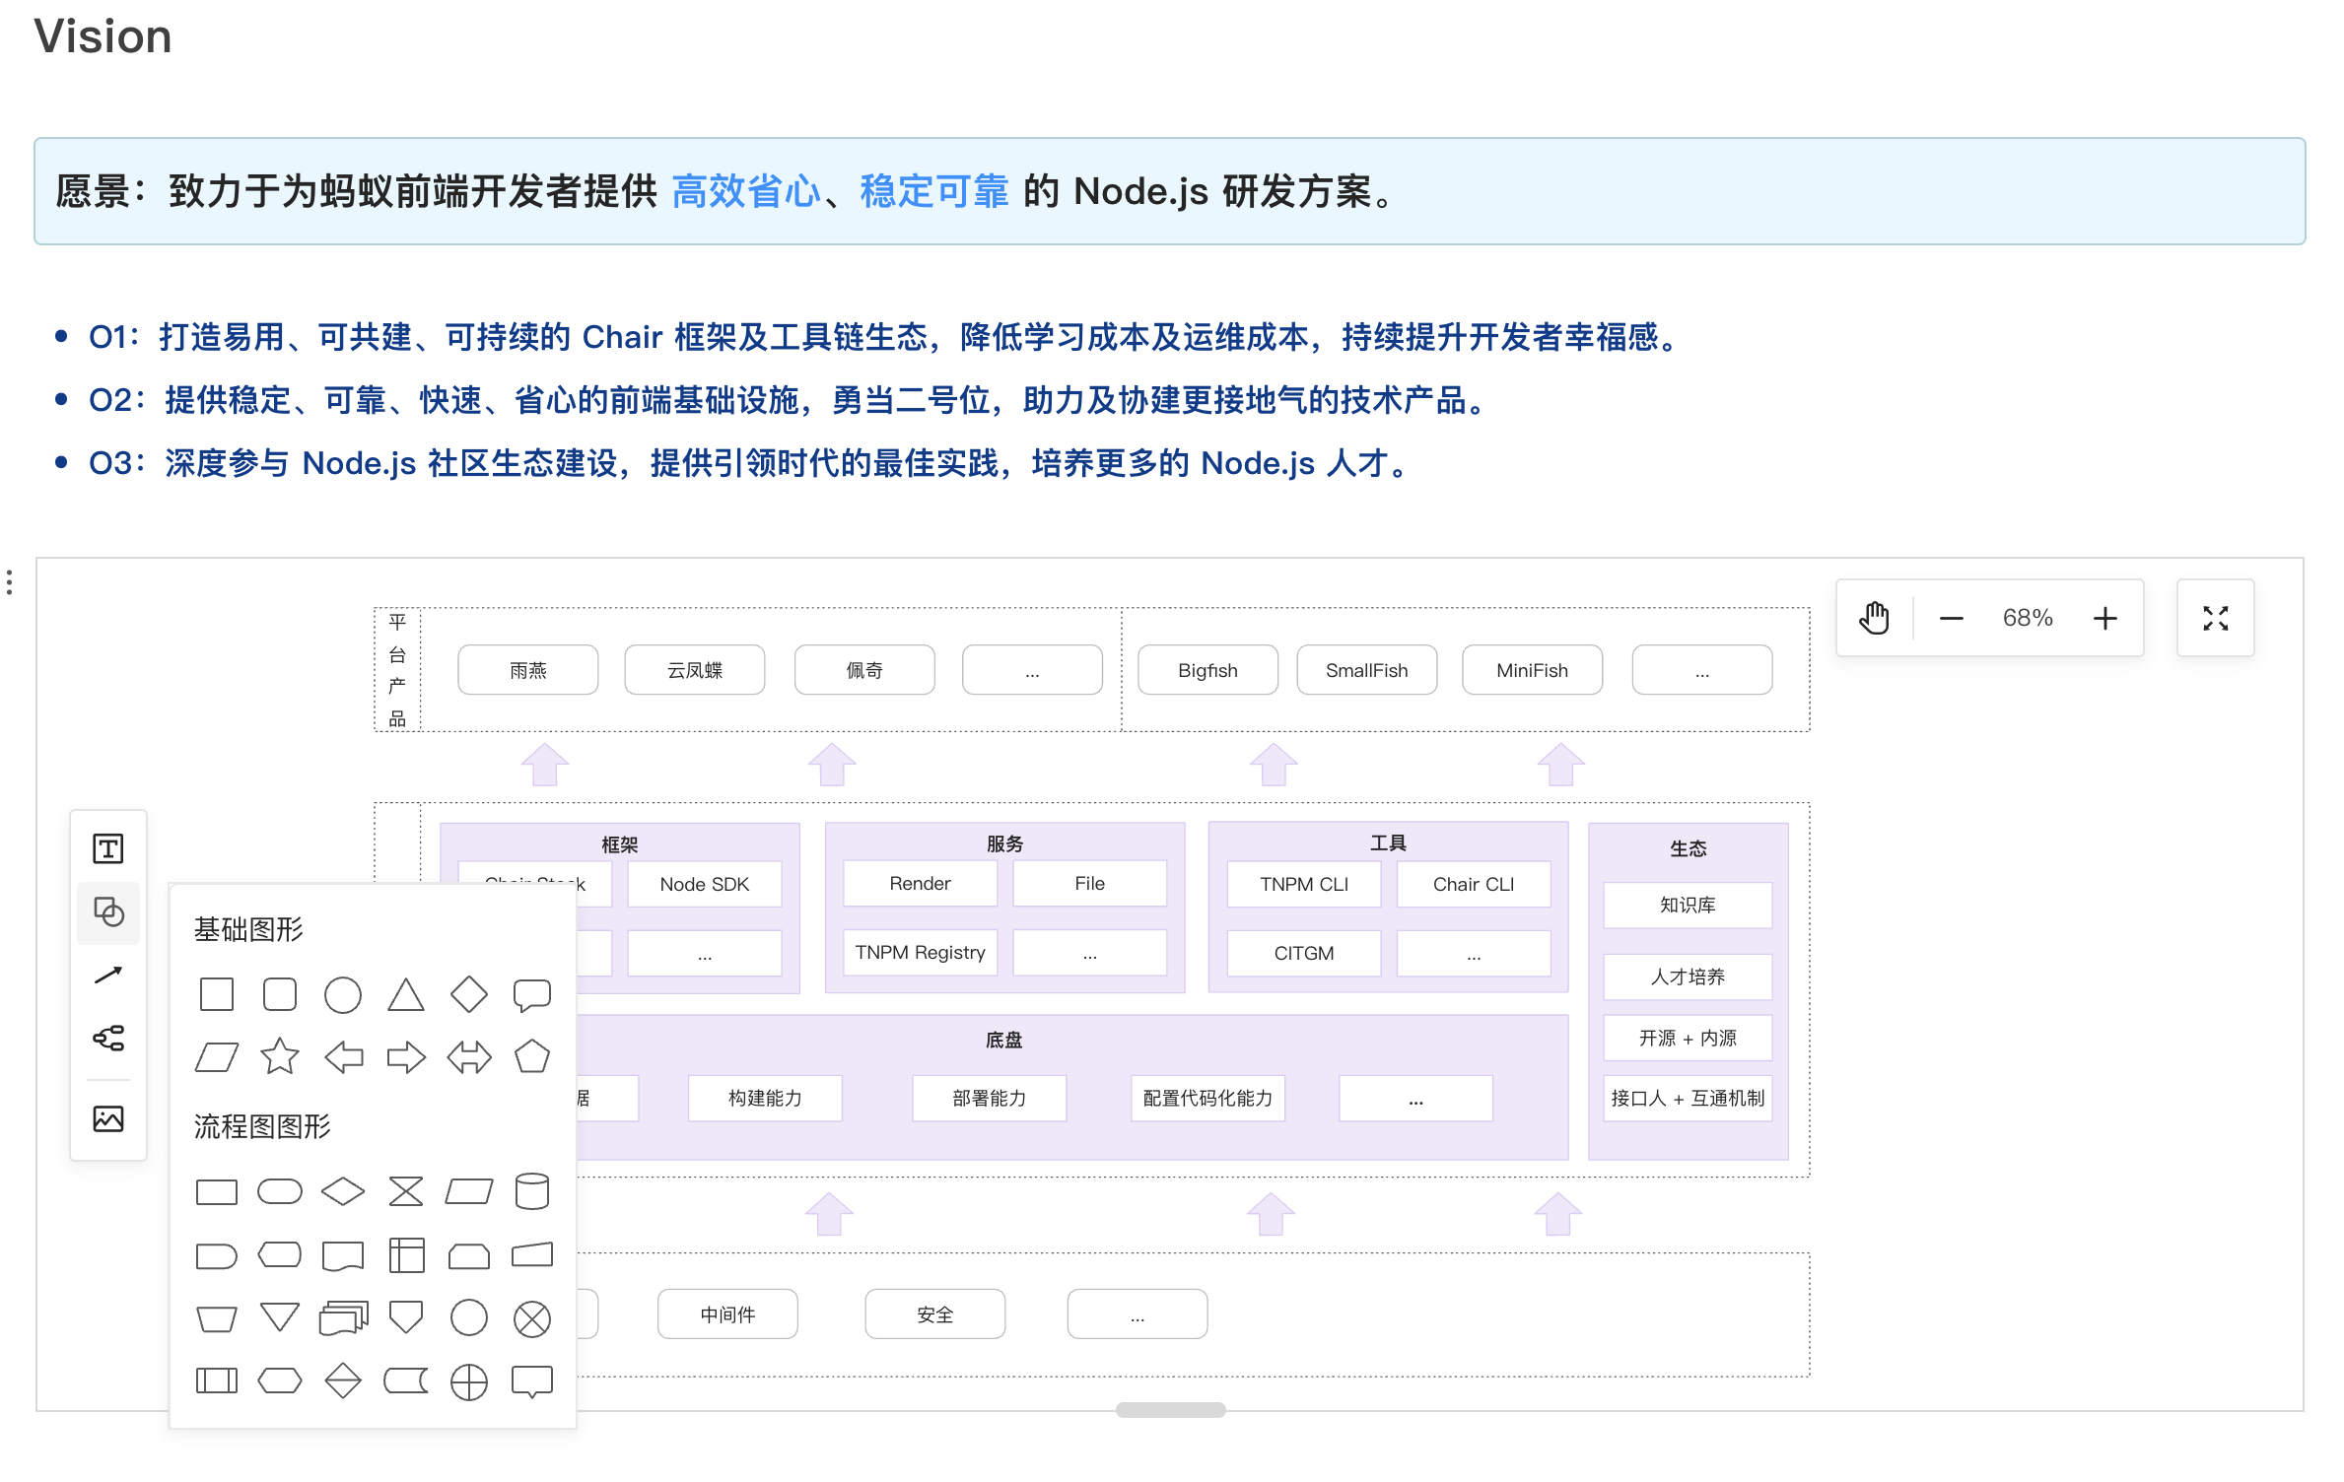Image resolution: width=2344 pixels, height=1482 pixels.
Task: Click the horizontal scrollbar handle below diagram
Action: click(x=1171, y=1410)
